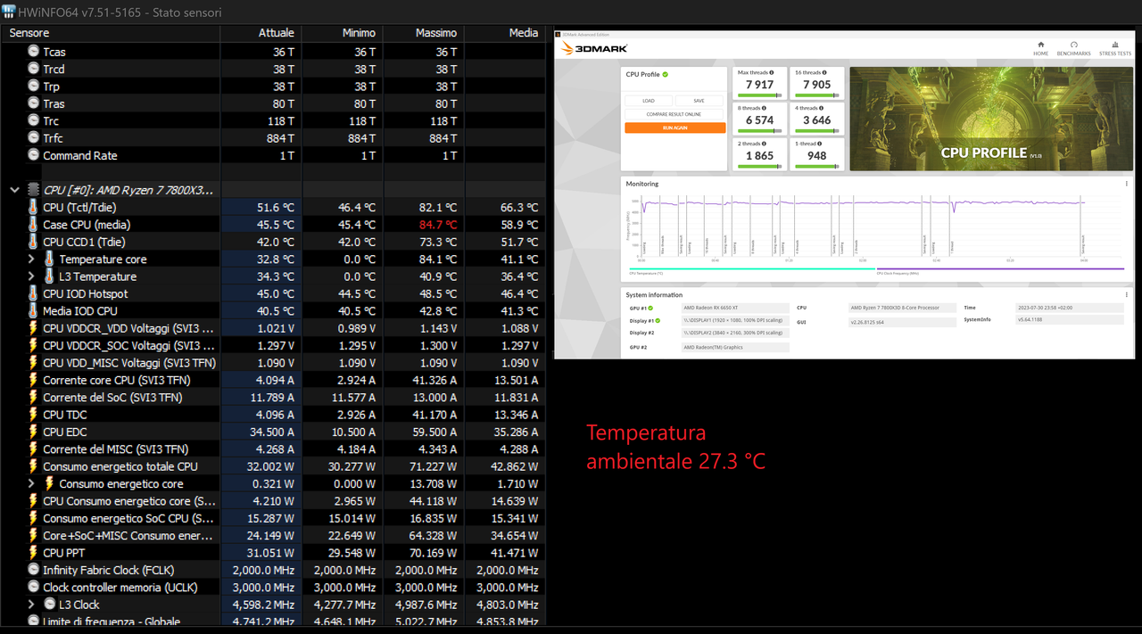Screen dimensions: 1142x634
Task: Click the lightning icon for CPU VDDCR_VDD Voltaggi
Action: pyautogui.click(x=34, y=328)
